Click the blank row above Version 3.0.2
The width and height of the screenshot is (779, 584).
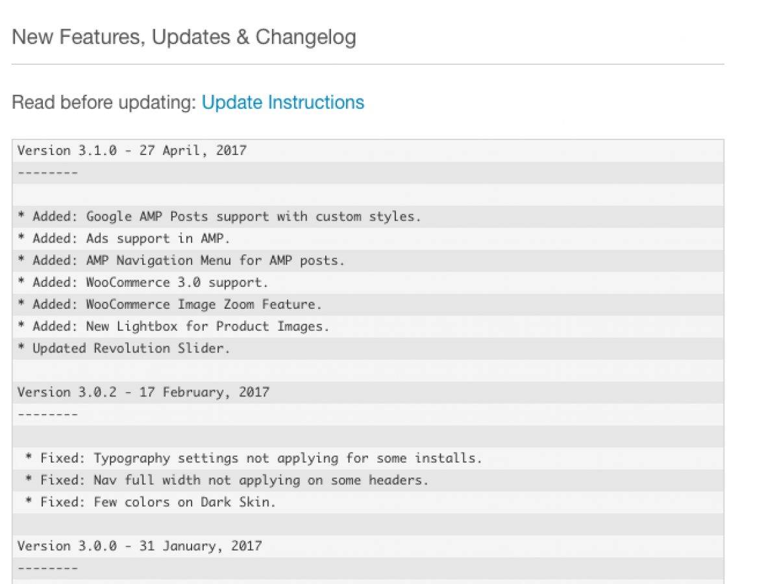tap(367, 371)
